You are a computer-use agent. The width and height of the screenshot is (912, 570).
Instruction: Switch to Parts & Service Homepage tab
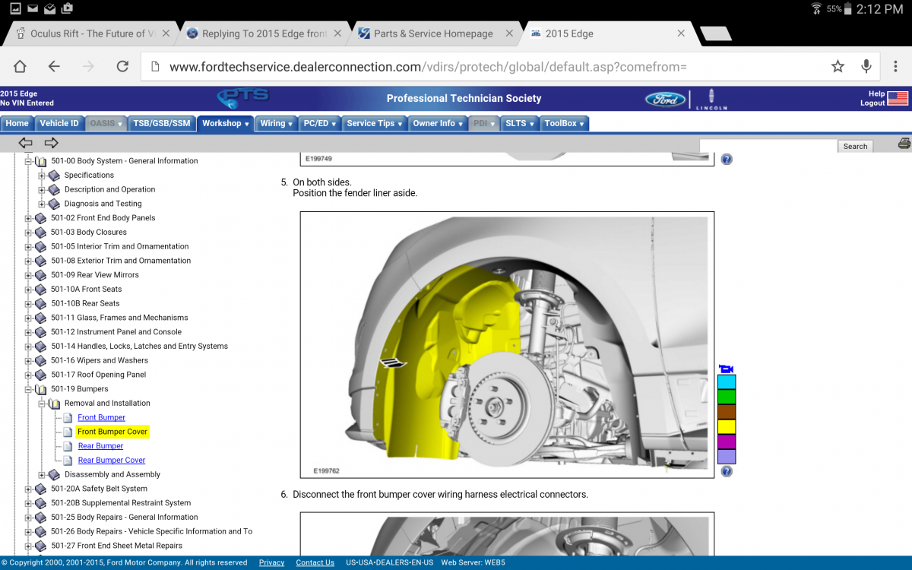[433, 33]
